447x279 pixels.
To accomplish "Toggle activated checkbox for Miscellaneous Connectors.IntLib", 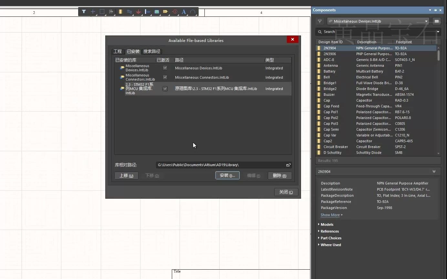I will pos(165,77).
